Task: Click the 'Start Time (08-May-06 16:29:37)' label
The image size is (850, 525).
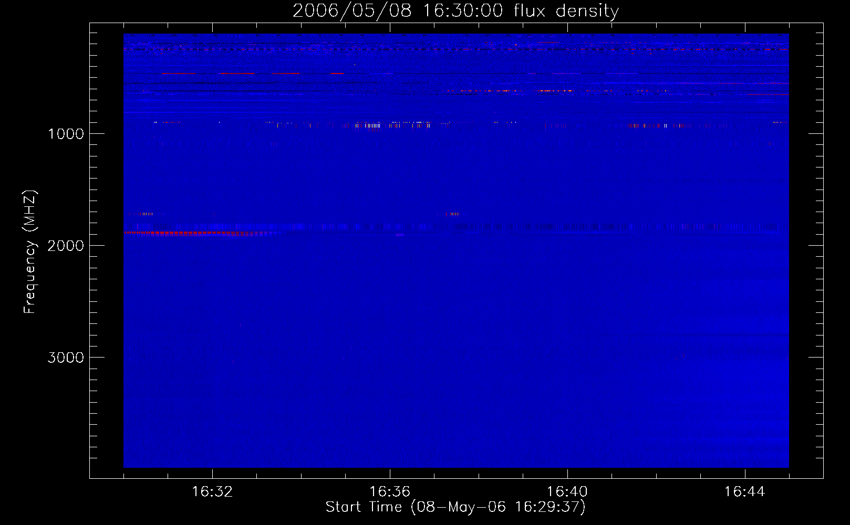Action: 455,507
